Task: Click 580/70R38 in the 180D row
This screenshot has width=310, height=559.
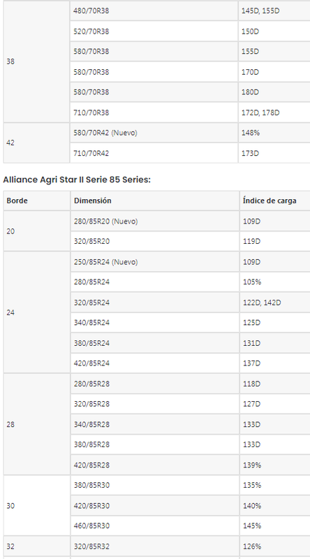Action: click(x=154, y=92)
